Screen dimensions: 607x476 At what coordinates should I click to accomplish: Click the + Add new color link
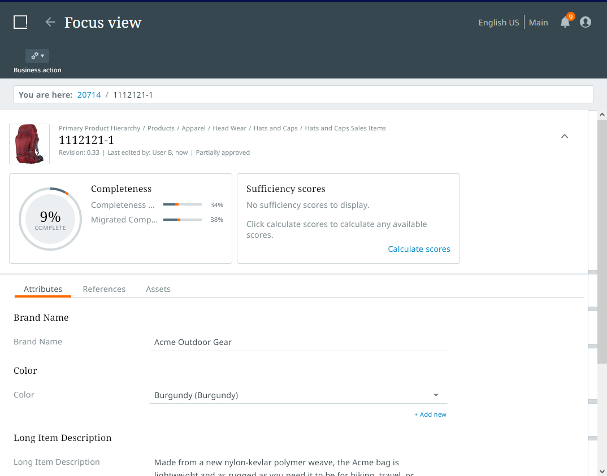click(x=430, y=414)
